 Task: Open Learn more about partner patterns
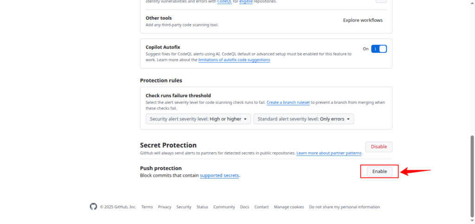pos(329,153)
